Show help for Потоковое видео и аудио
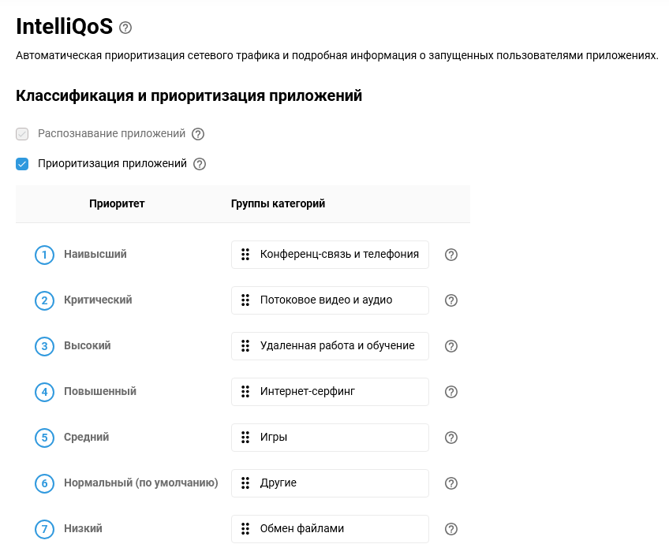This screenshot has width=669, height=559. pos(451,300)
